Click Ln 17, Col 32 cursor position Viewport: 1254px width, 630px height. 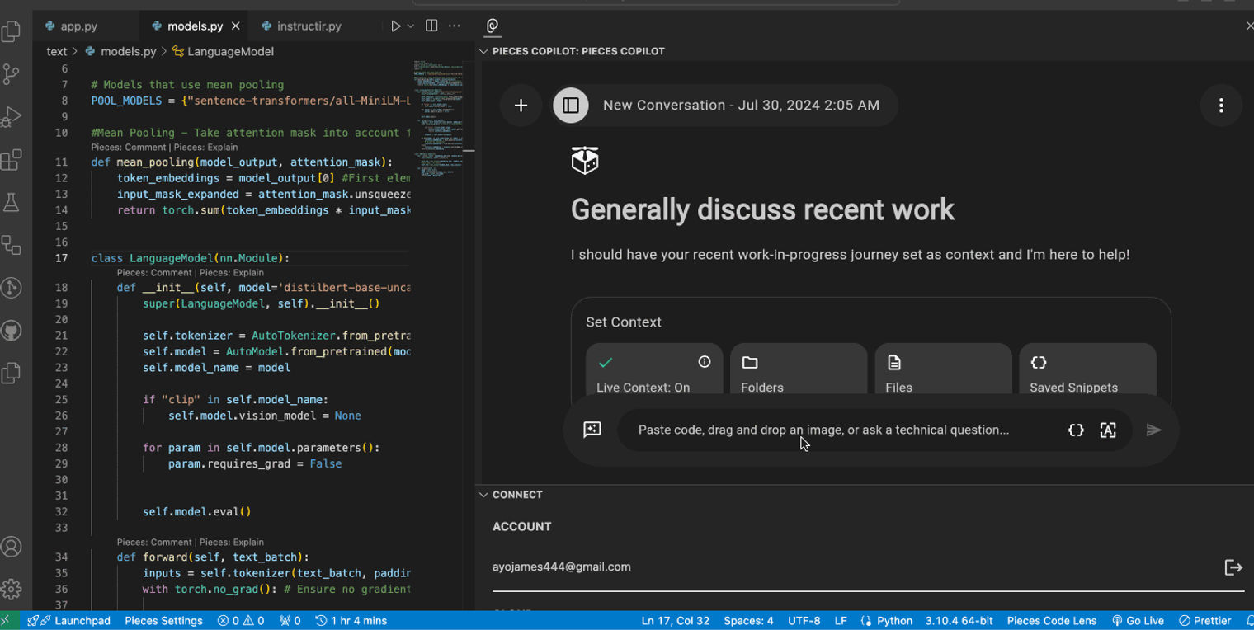click(x=675, y=621)
